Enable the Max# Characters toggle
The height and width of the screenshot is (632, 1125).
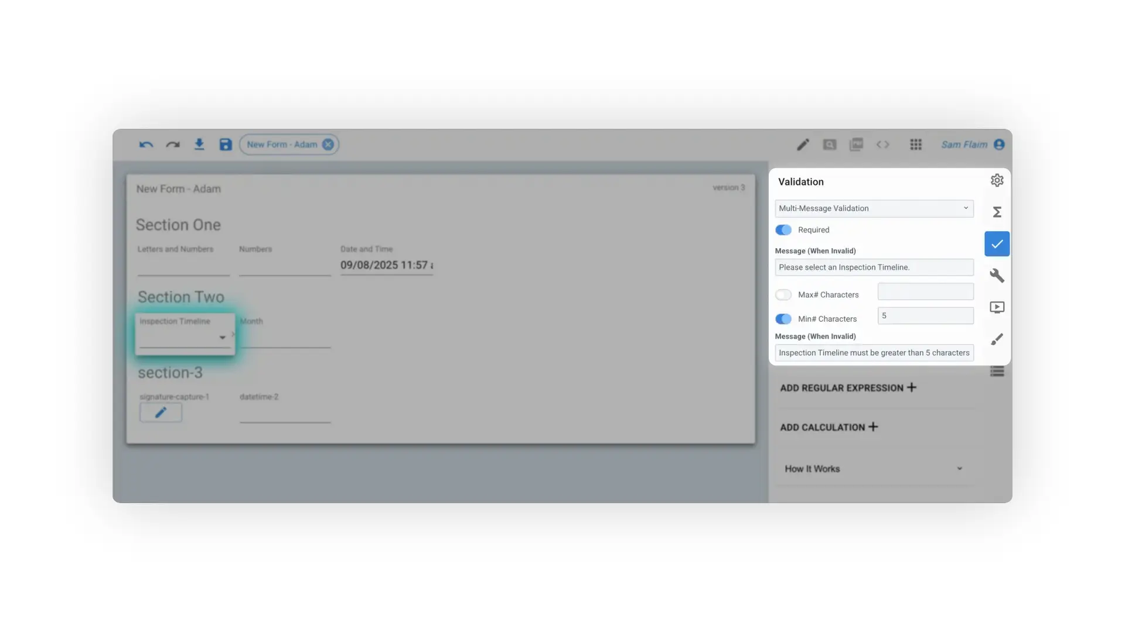pyautogui.click(x=783, y=294)
